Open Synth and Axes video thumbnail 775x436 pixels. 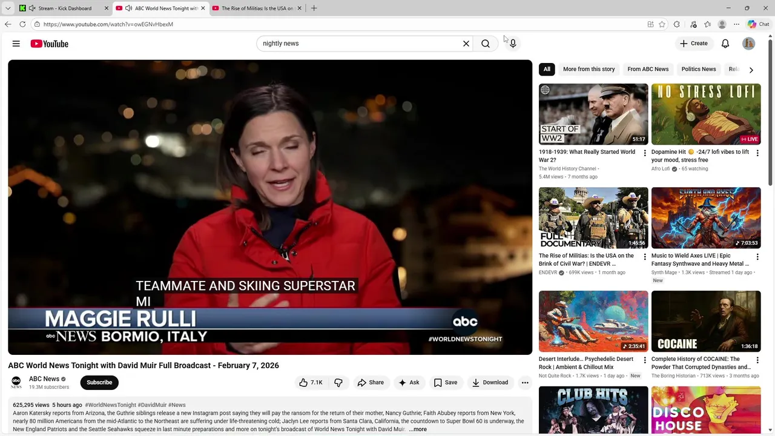706,217
